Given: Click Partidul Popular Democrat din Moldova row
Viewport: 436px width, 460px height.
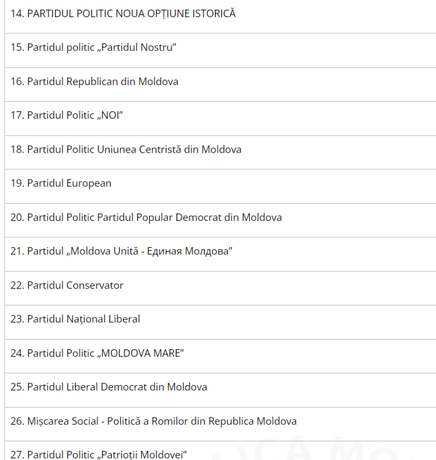Looking at the screenshot, I should pos(146,218).
